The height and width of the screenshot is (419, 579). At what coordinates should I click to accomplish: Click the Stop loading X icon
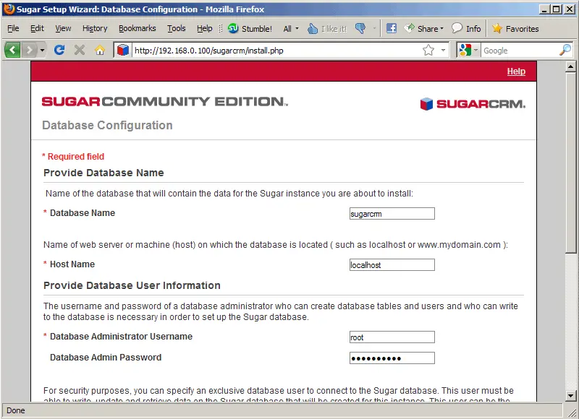80,50
